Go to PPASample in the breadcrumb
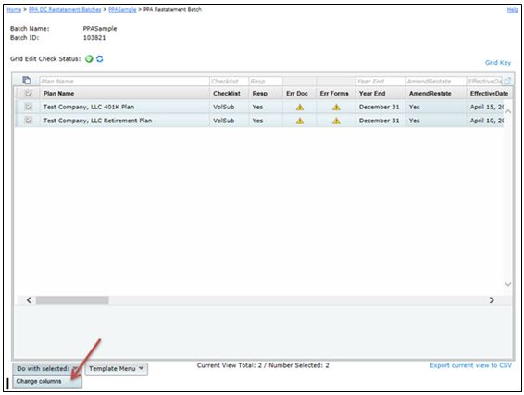524x395 pixels. point(122,9)
